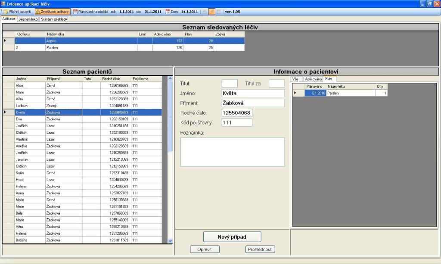
Task: Click the patient list scrollbar thumb
Action: [170, 117]
